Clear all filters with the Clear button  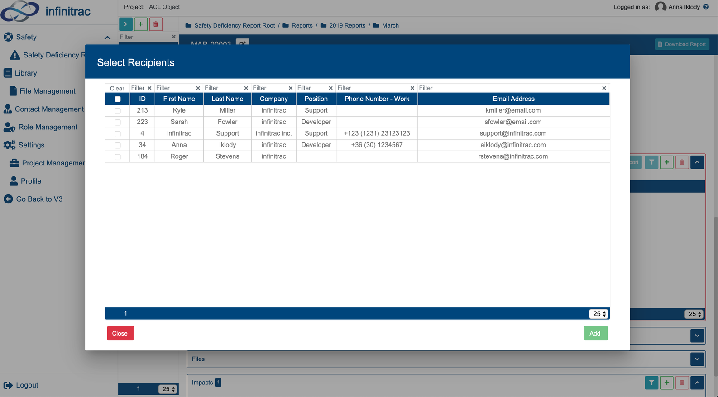click(x=117, y=88)
